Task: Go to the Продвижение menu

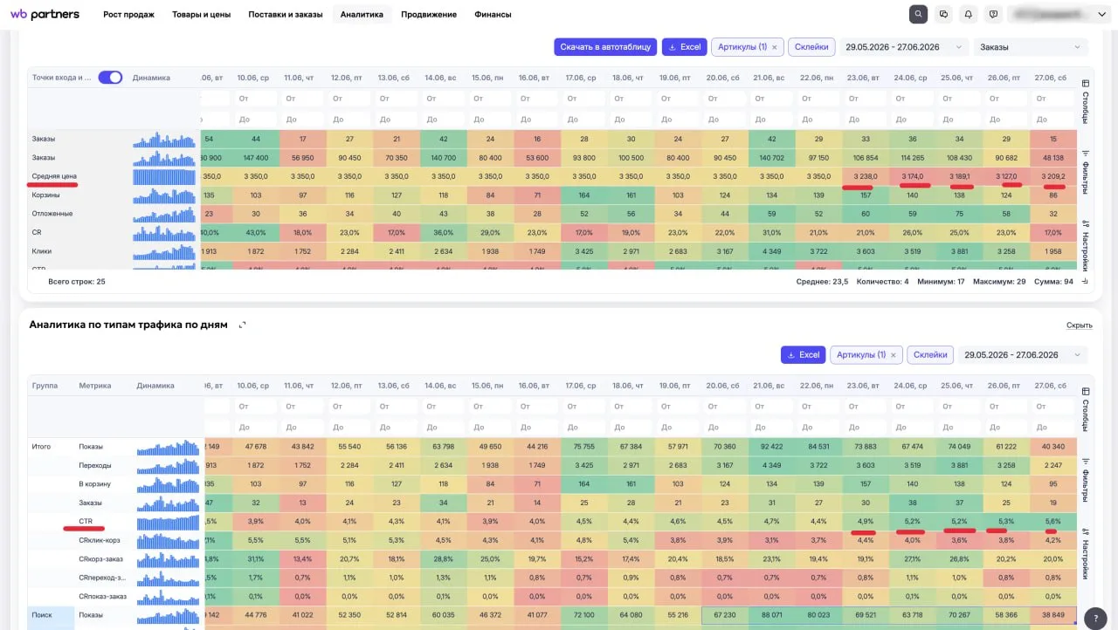Action: (x=429, y=15)
